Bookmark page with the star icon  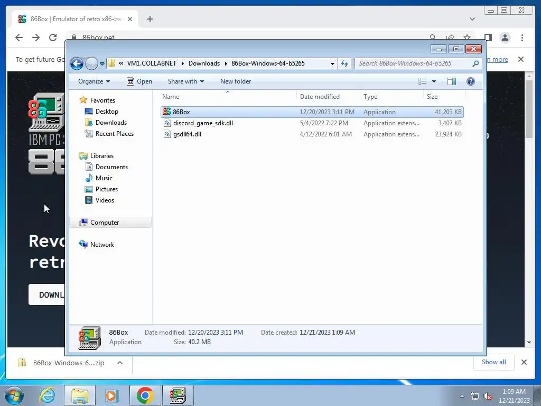pyautogui.click(x=467, y=38)
